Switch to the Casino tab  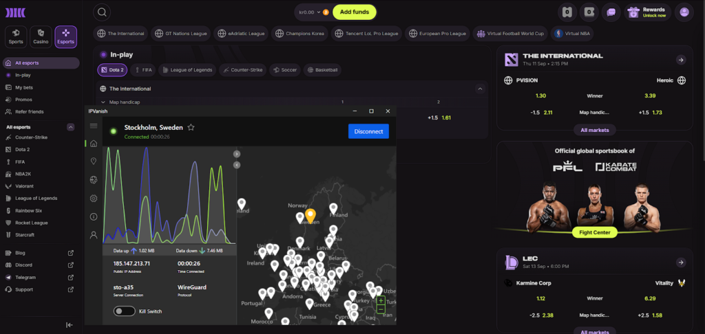(x=41, y=37)
